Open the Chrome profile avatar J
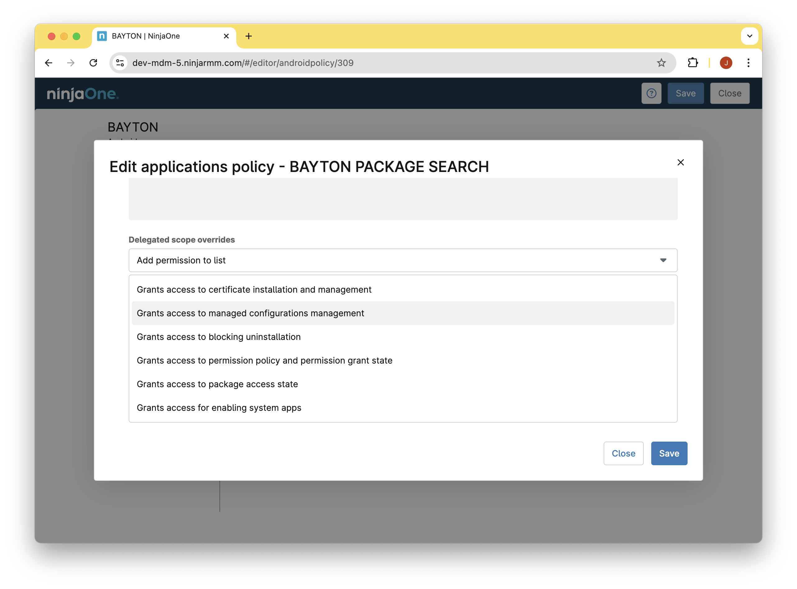Screen dimensions: 797x589 [726, 63]
